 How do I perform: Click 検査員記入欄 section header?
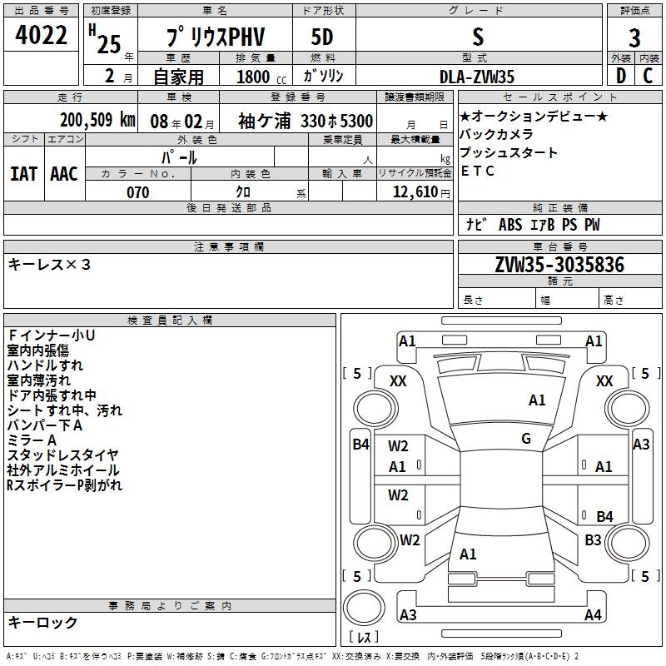click(170, 321)
